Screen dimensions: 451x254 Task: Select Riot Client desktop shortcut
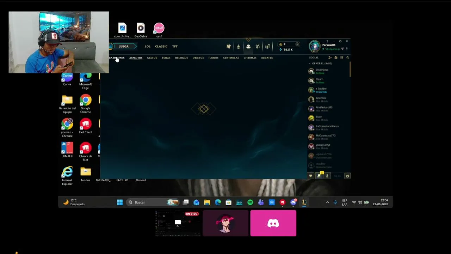coord(85,126)
